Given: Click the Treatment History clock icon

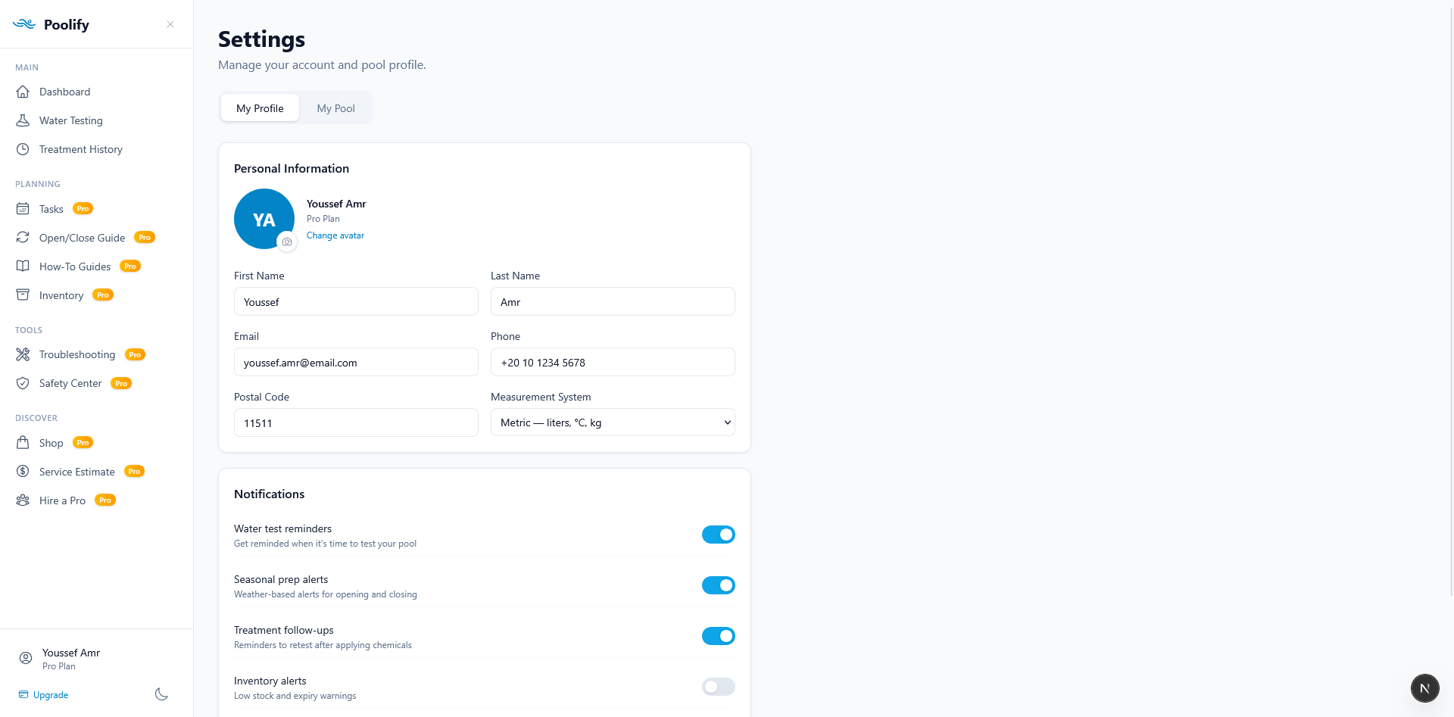Looking at the screenshot, I should click(x=23, y=149).
